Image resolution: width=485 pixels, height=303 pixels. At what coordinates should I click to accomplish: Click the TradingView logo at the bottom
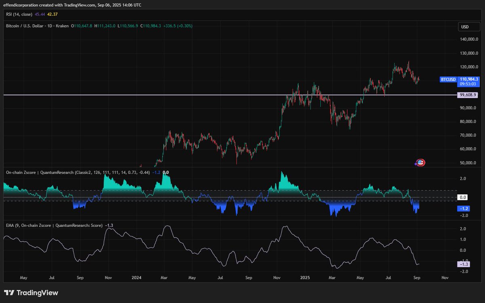(31, 293)
